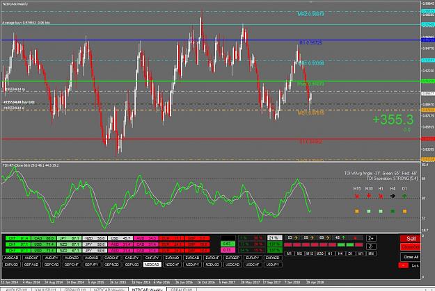Switch timeframe to W1
Image resolution: width=435 pixels, height=291 pixels.
click(361, 253)
